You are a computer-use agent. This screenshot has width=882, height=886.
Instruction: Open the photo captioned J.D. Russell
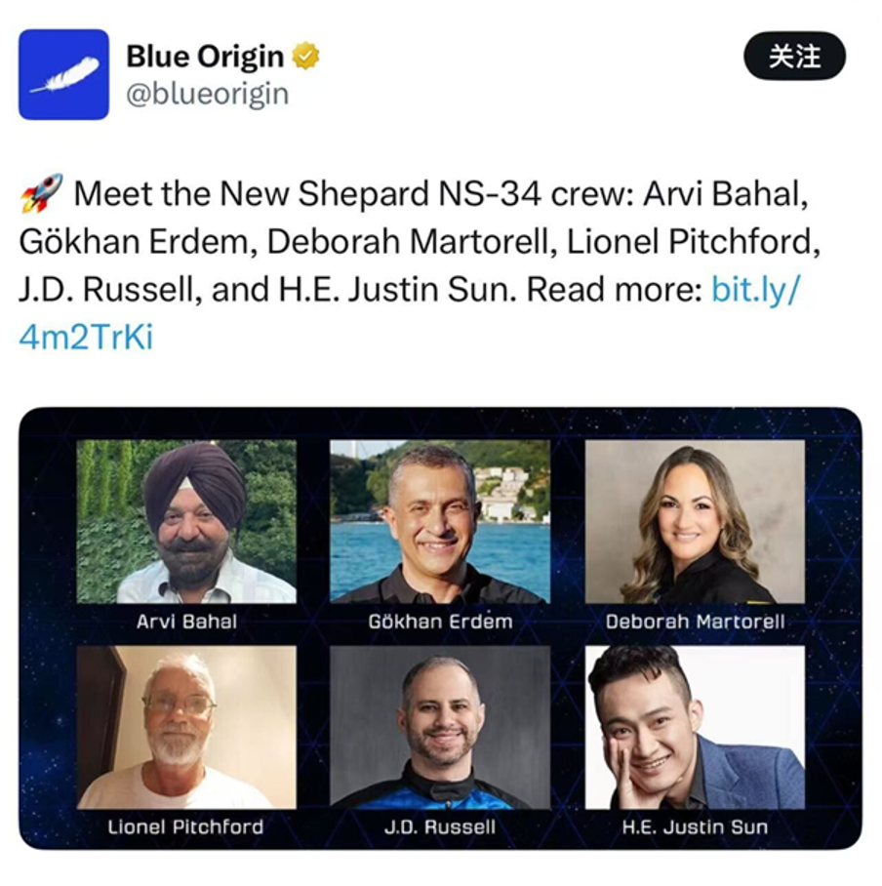(x=440, y=727)
